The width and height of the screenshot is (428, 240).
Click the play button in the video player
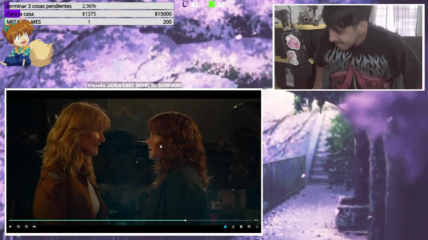coord(10,227)
